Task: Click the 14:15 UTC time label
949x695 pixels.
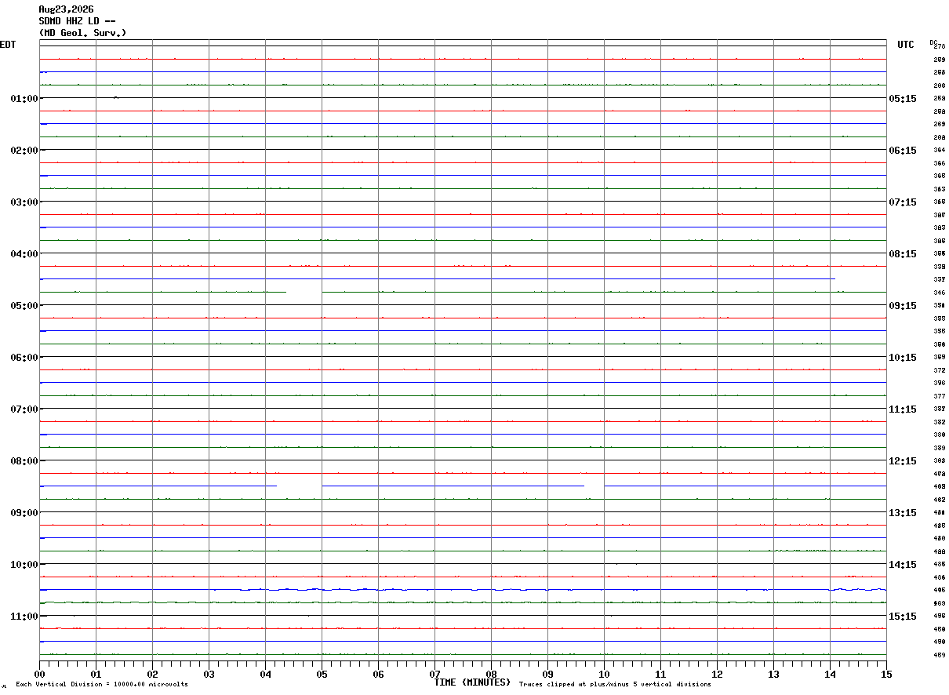Action: [903, 564]
